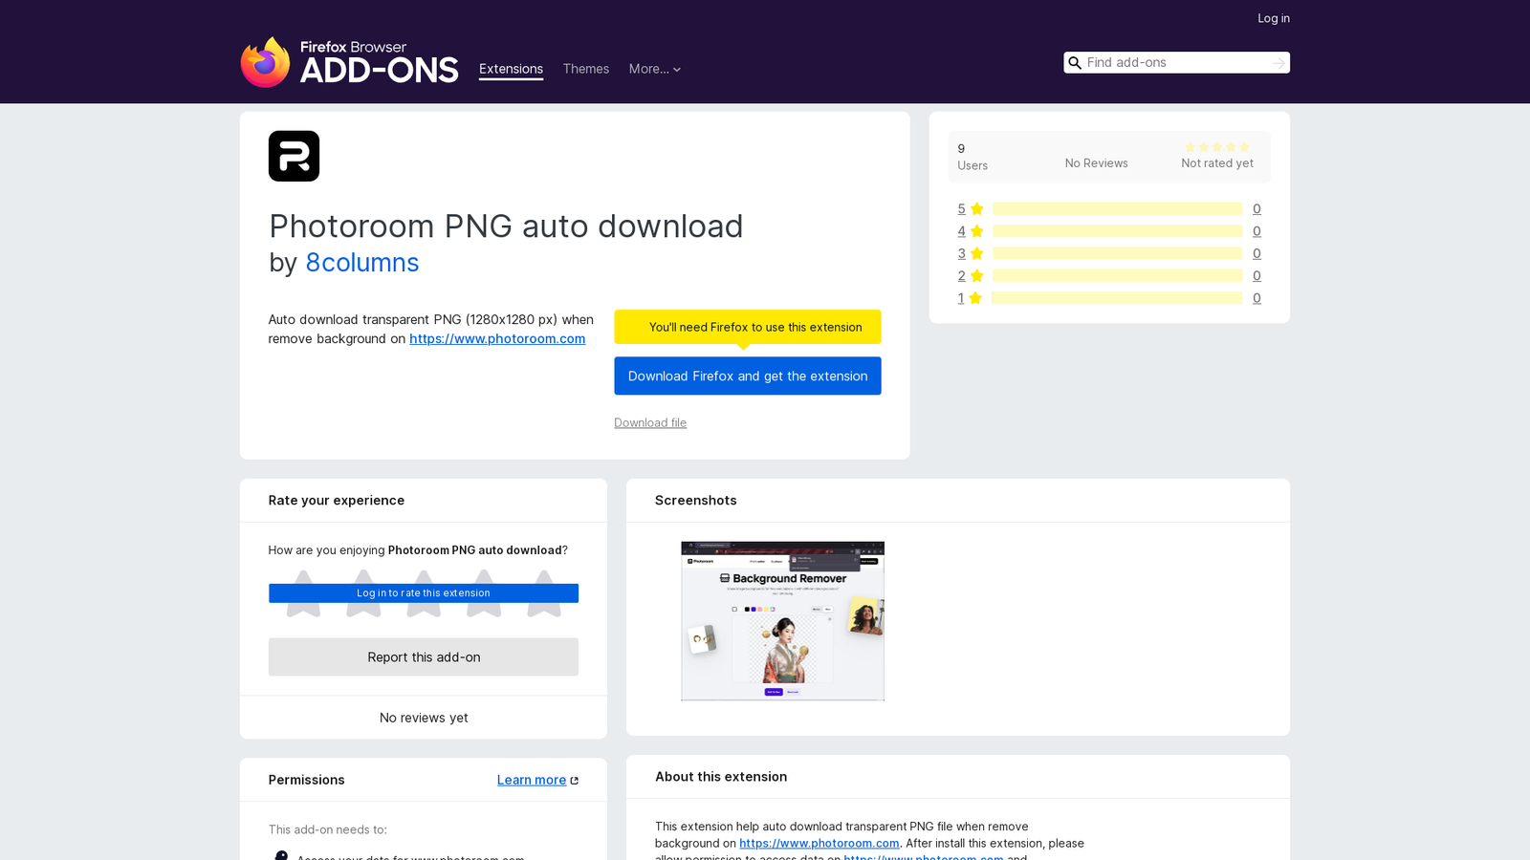The width and height of the screenshot is (1530, 860).
Task: Click the '9 Users' count
Action: click(973, 157)
